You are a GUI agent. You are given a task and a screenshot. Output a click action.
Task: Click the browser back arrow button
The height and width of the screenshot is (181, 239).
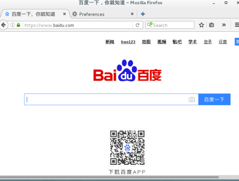point(3,25)
